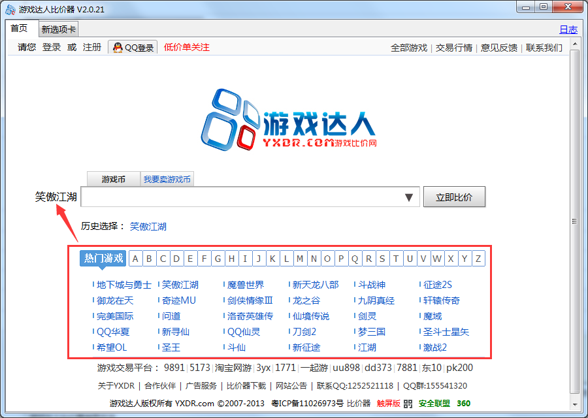This screenshot has width=588, height=418.
Task: Open 比价器下载 footer link
Action: (246, 386)
